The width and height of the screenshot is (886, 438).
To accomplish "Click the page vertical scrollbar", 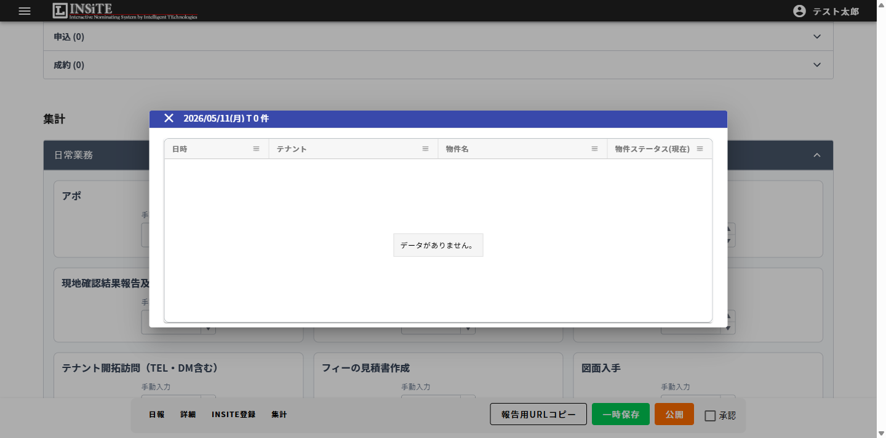I will 881,219.
